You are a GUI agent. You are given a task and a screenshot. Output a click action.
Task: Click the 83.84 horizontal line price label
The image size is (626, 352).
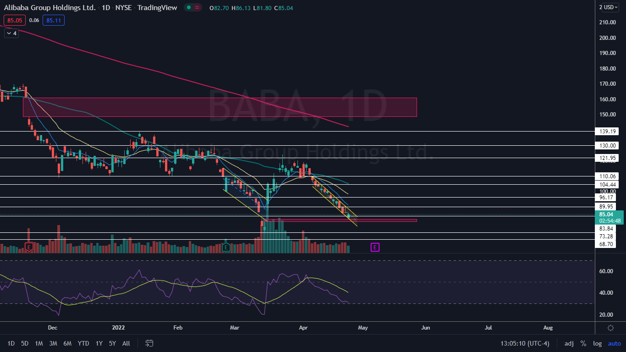click(606, 228)
